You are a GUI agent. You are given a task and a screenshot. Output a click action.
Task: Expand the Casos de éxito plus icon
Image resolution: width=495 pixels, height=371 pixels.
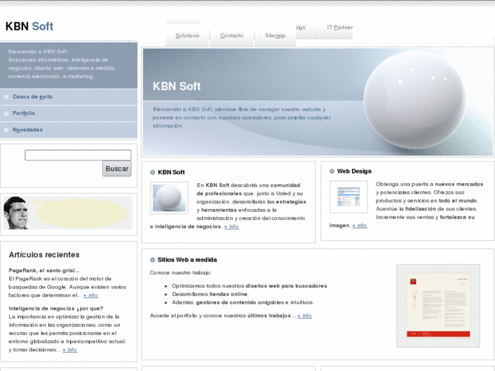tap(6, 97)
